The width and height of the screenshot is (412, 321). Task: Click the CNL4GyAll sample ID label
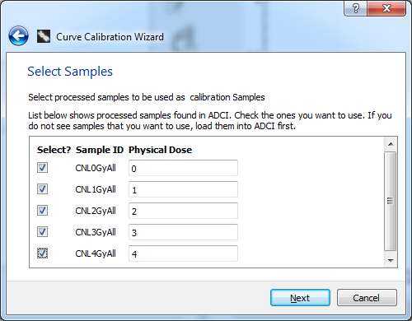coord(96,254)
